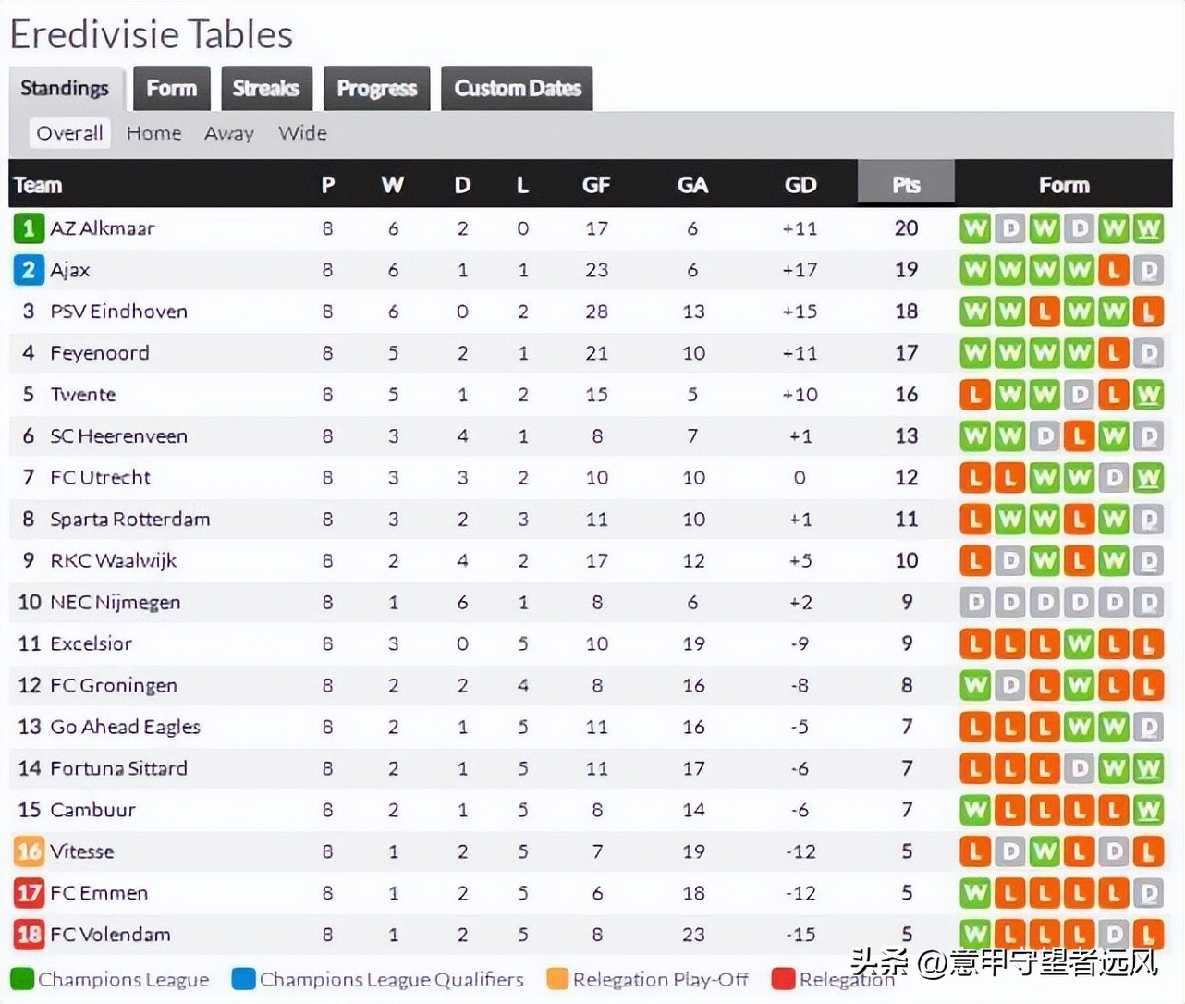Click FC Volendam's red position 18 badge
This screenshot has width=1185, height=1004.
[29, 935]
